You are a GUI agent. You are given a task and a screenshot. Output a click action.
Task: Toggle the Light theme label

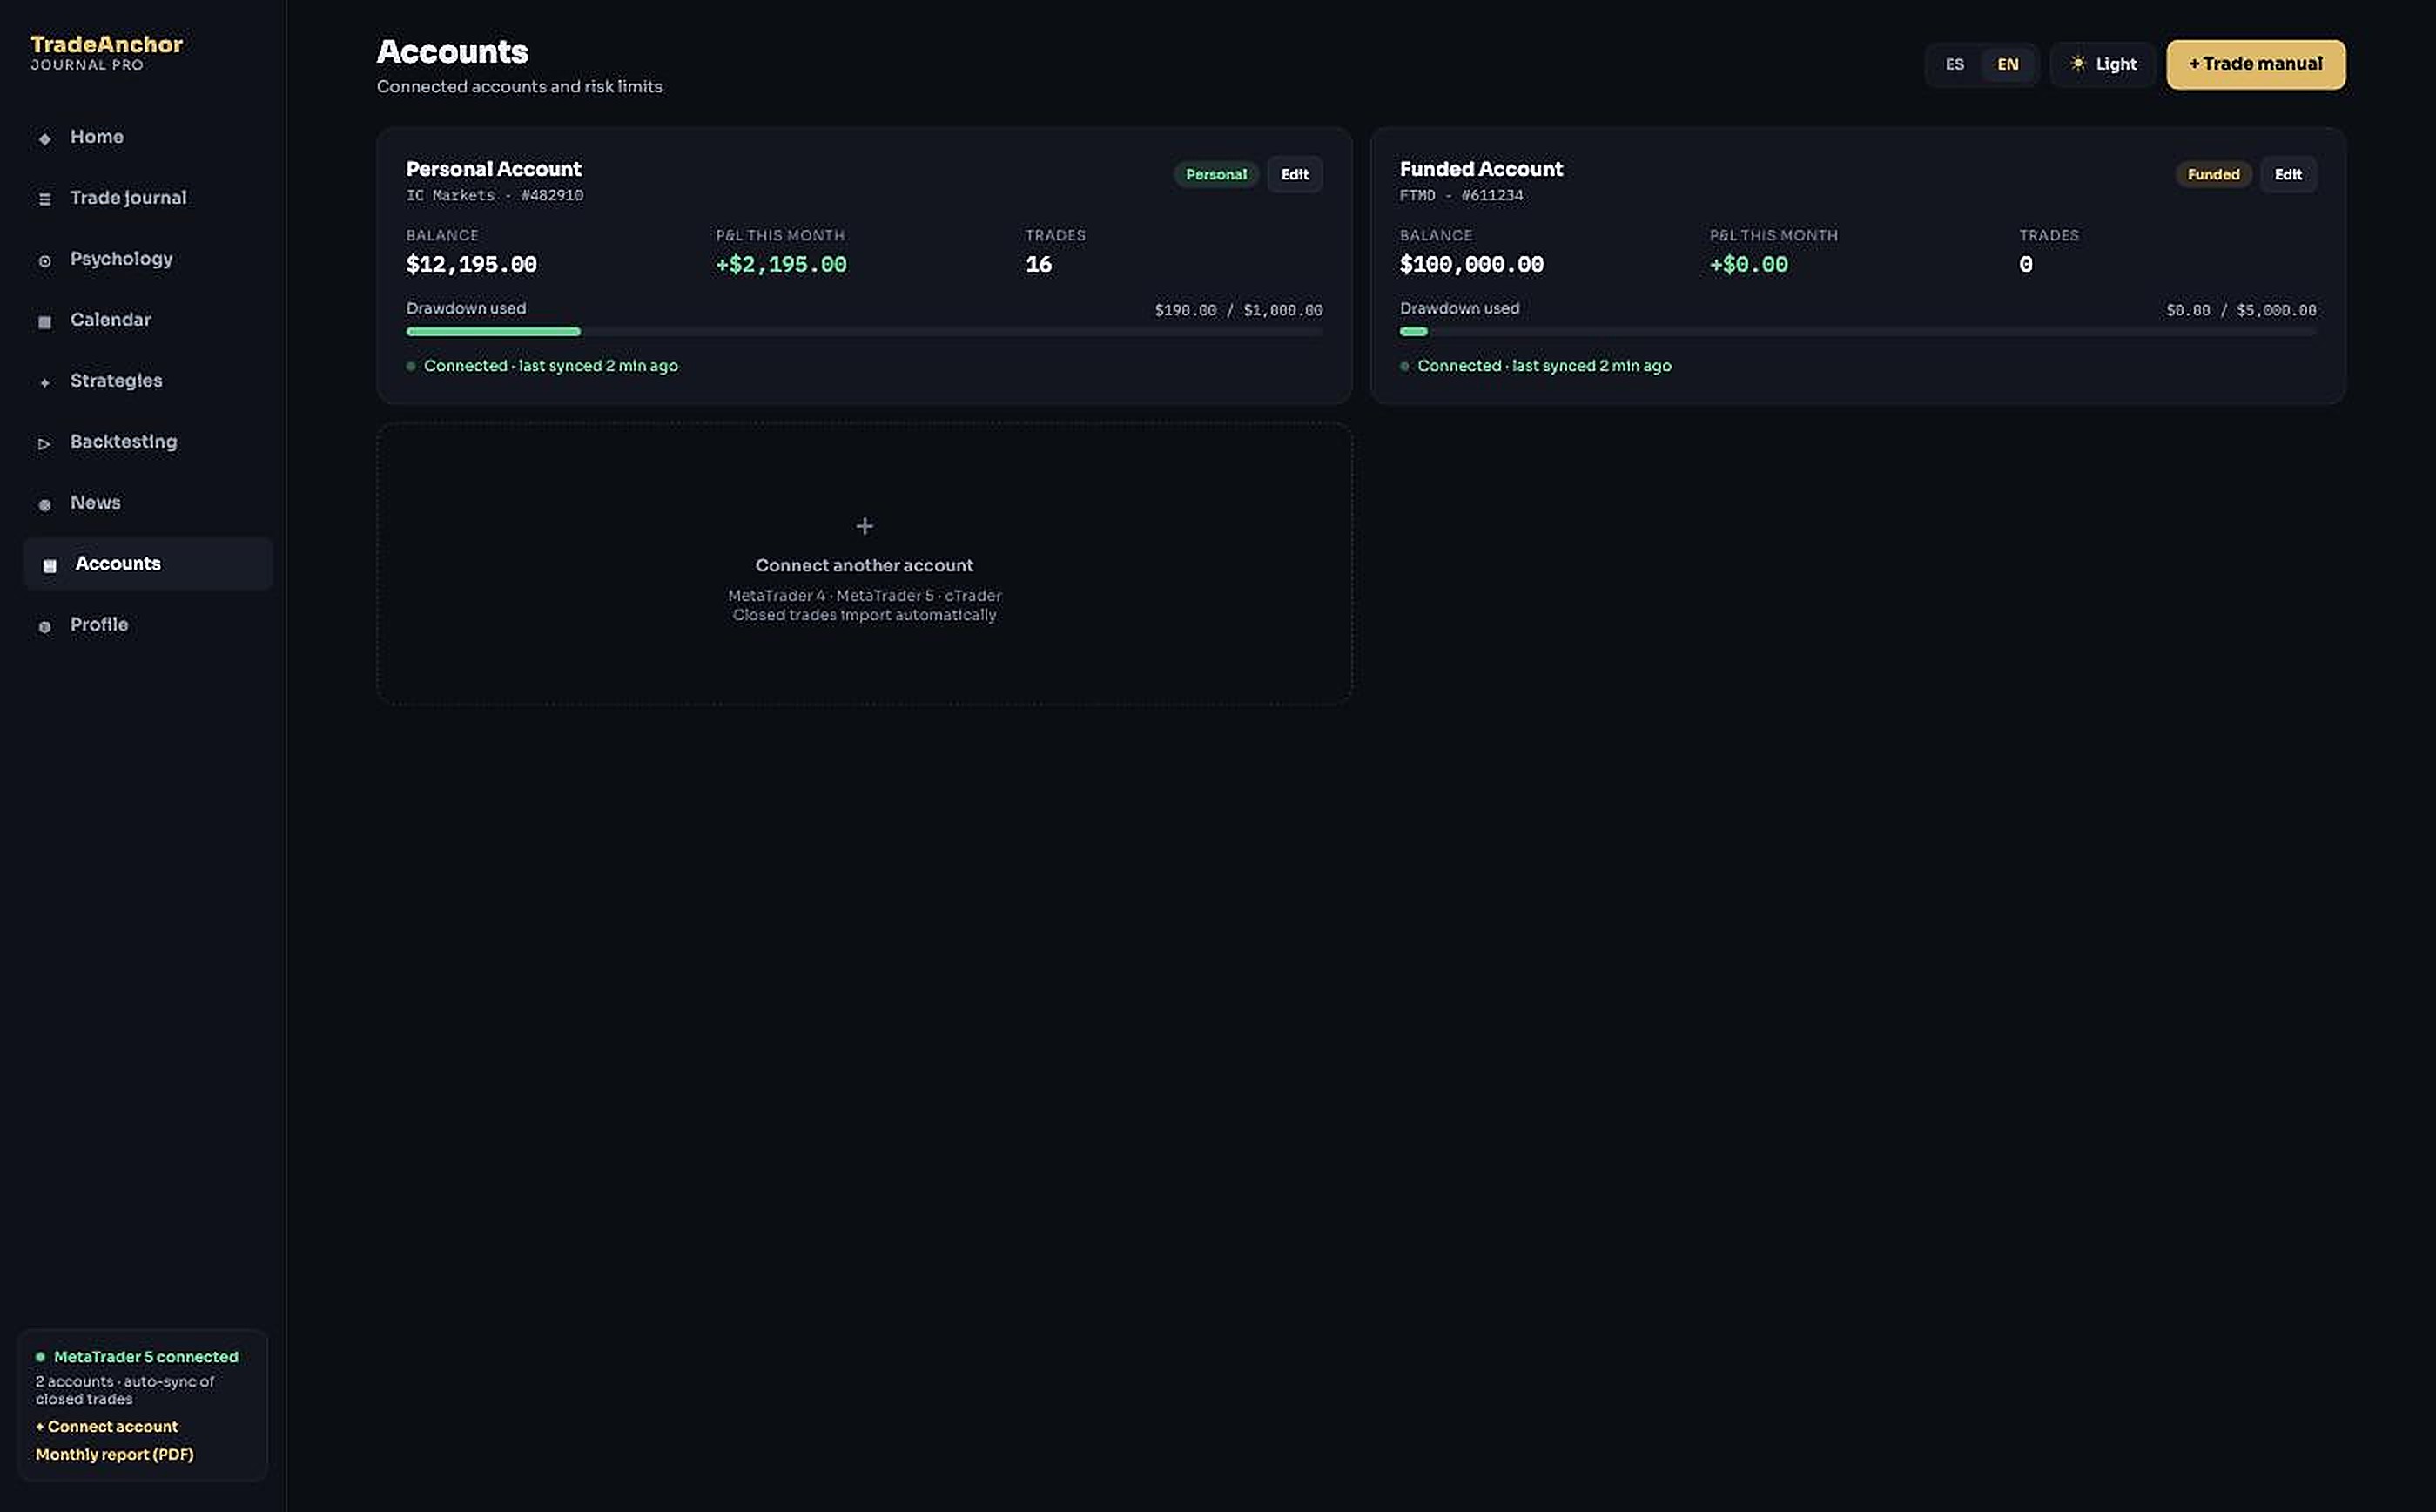[x=2115, y=64]
